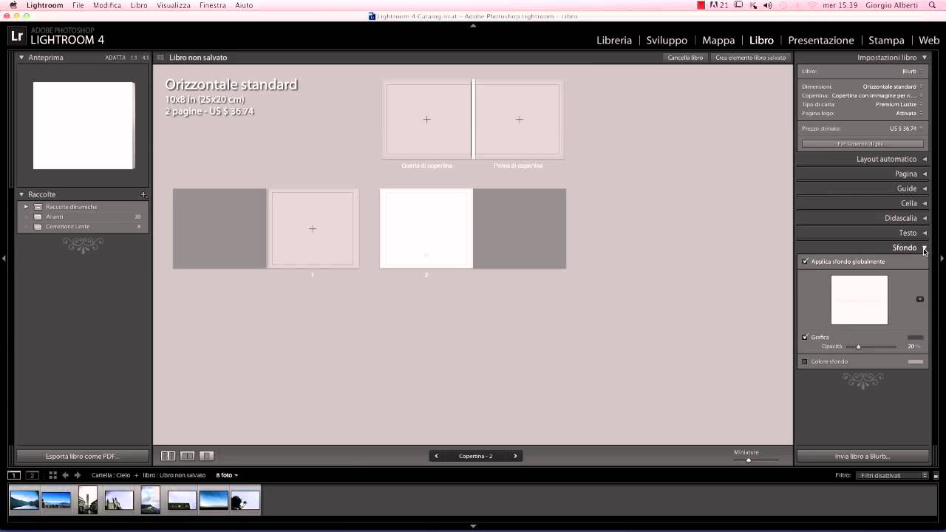Go back with the left arrow in filmstrip bar

coord(66,475)
